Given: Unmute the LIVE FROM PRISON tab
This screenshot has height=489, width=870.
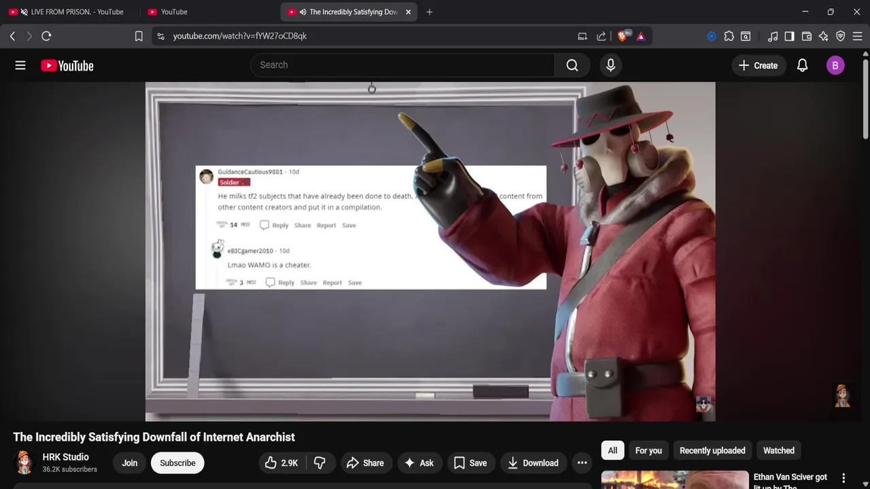Looking at the screenshot, I should click(24, 12).
